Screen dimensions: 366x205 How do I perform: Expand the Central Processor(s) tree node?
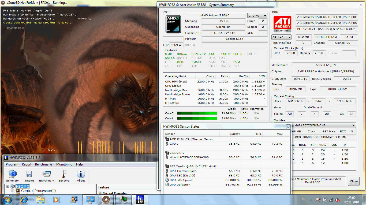pos(13,191)
